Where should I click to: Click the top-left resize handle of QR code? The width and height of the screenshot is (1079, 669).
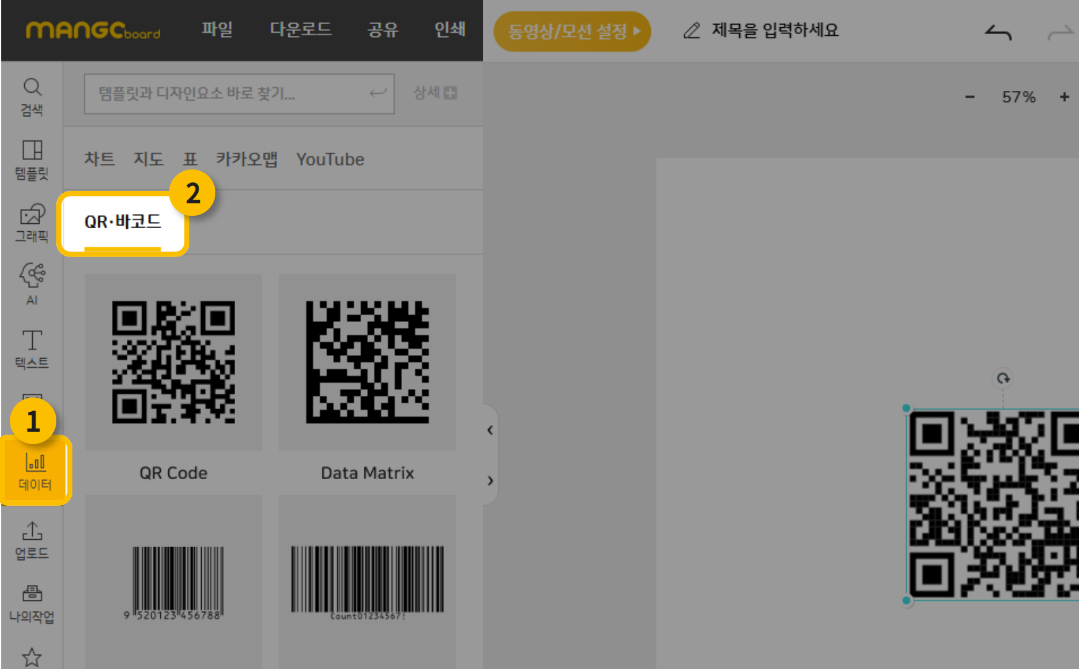point(906,408)
